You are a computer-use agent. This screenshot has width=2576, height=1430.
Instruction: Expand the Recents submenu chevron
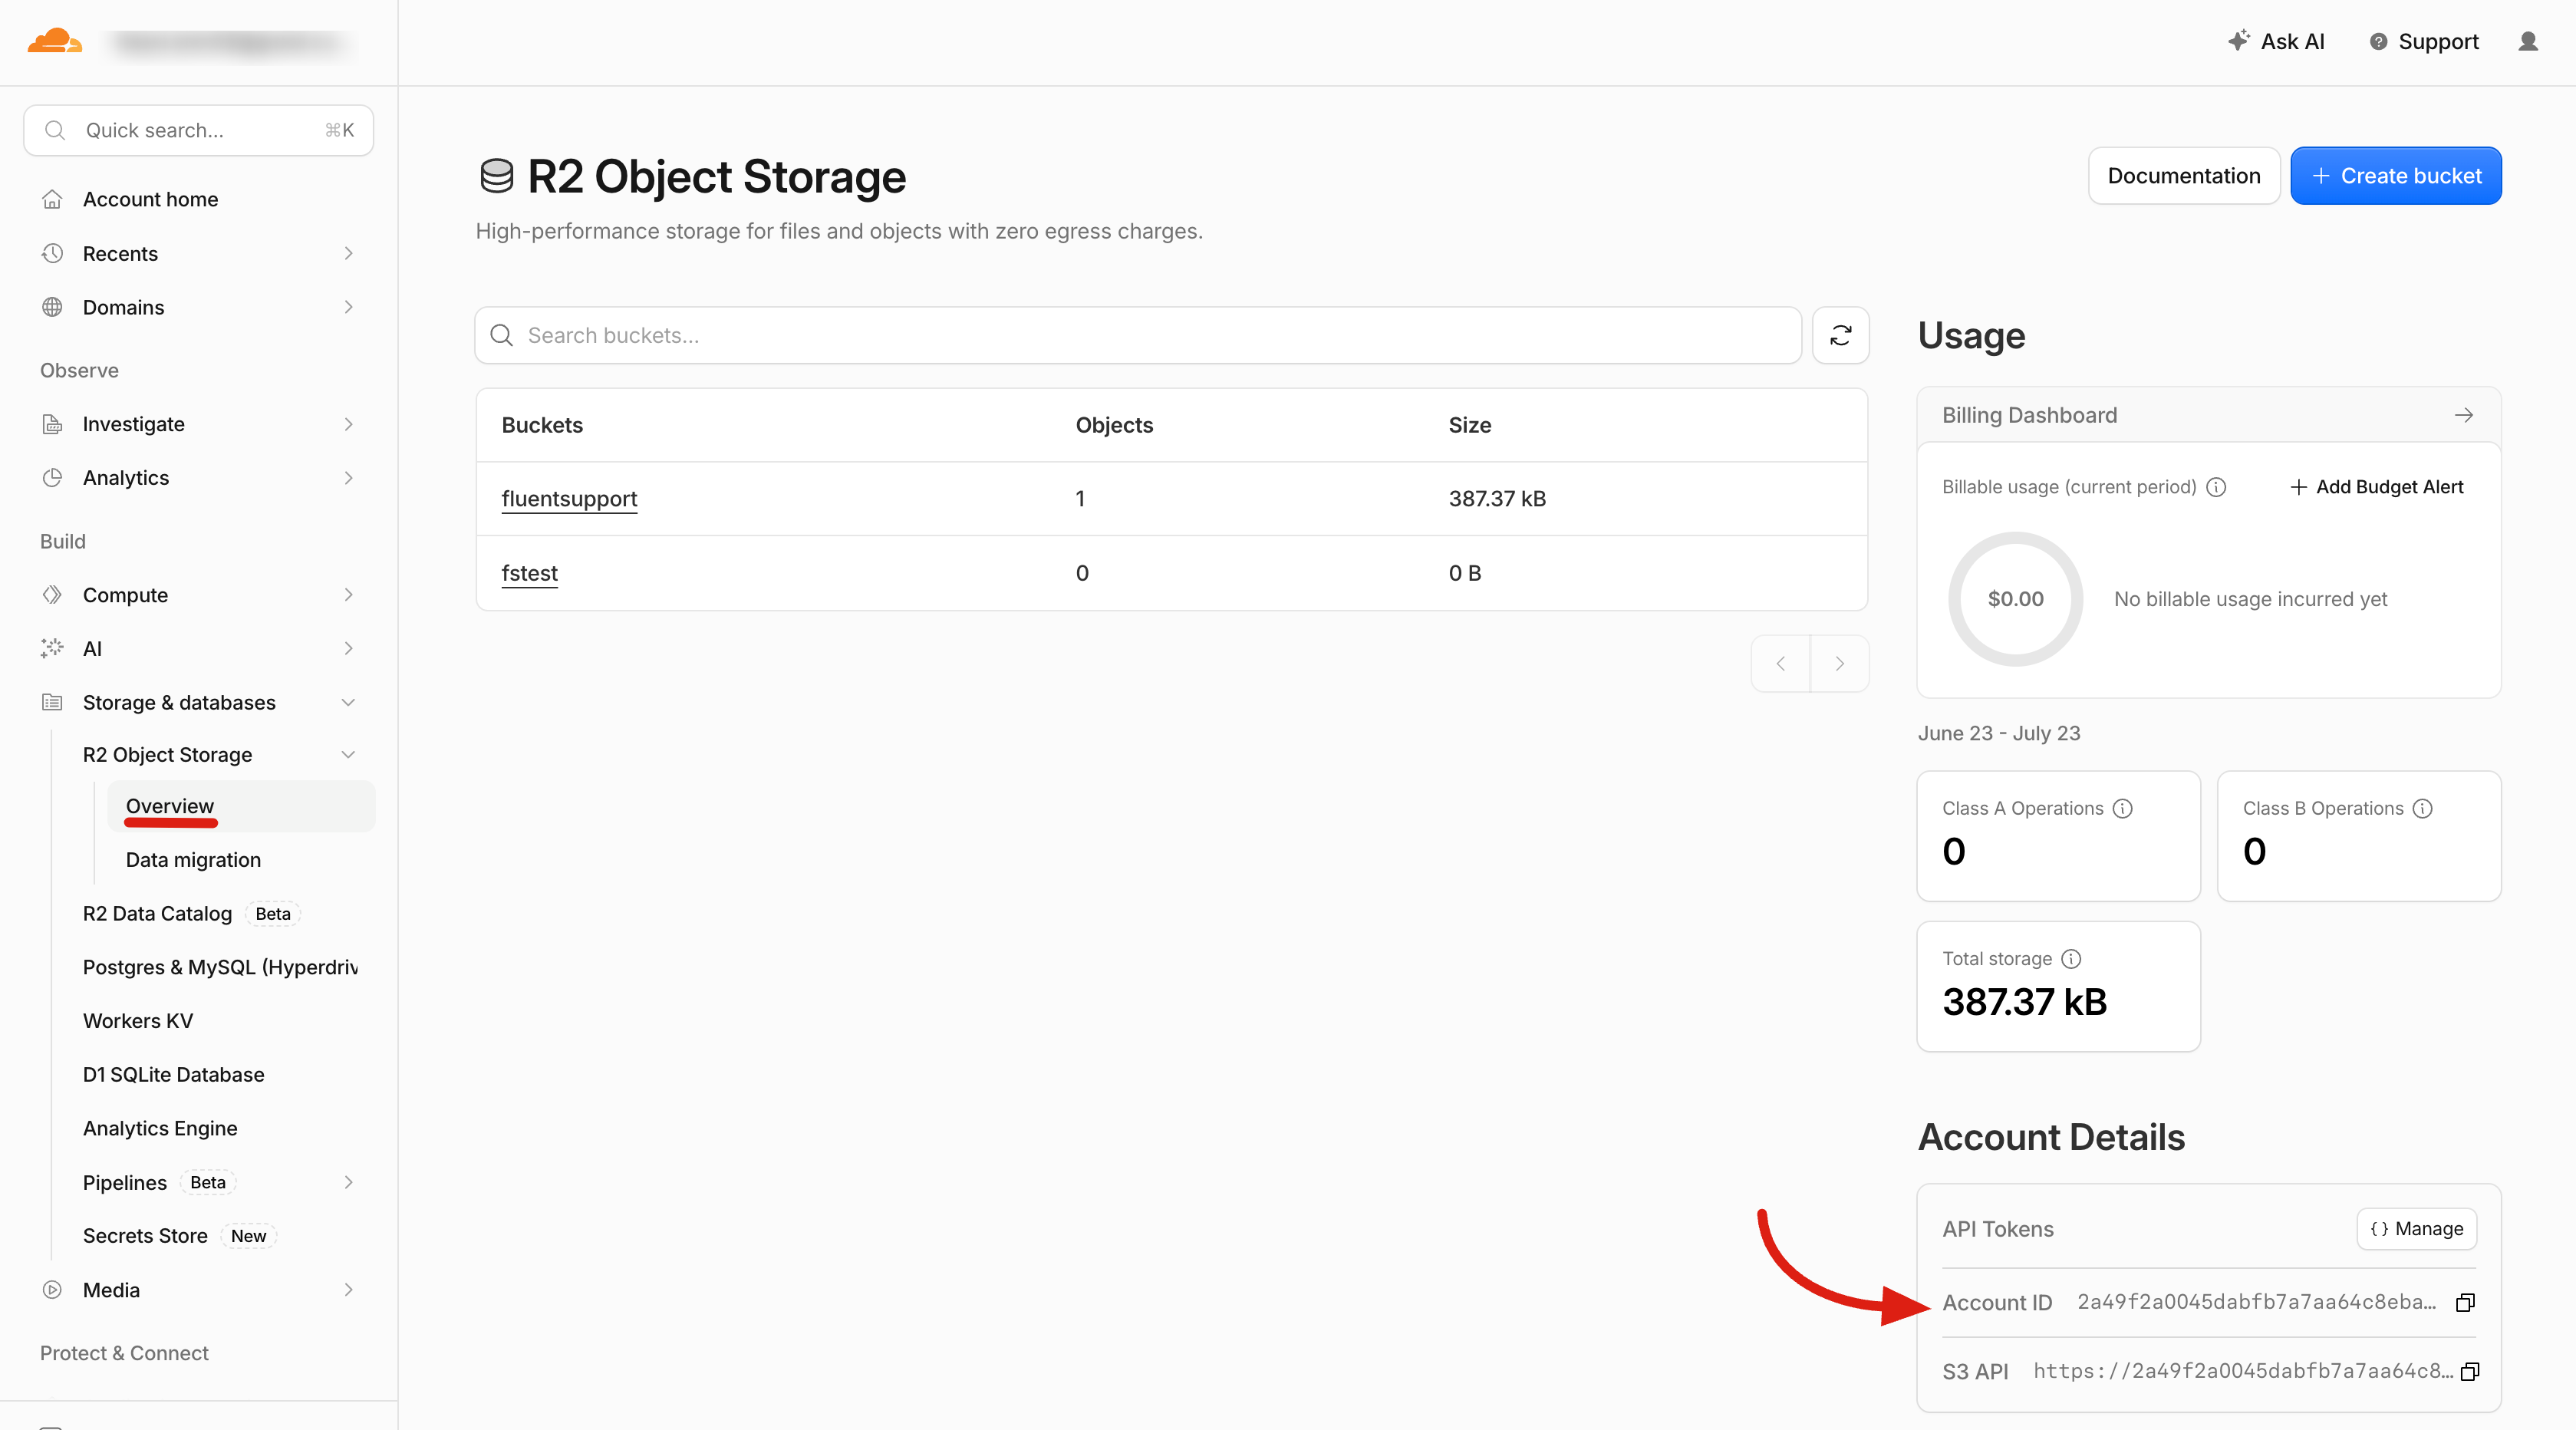(348, 253)
